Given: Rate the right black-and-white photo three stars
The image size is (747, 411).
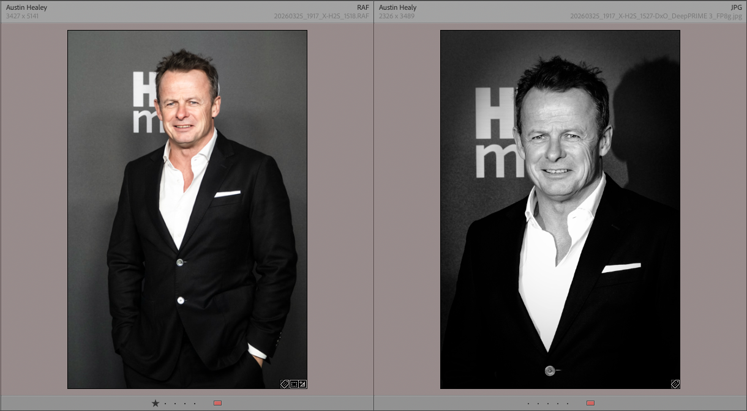Looking at the screenshot, I should (x=548, y=403).
